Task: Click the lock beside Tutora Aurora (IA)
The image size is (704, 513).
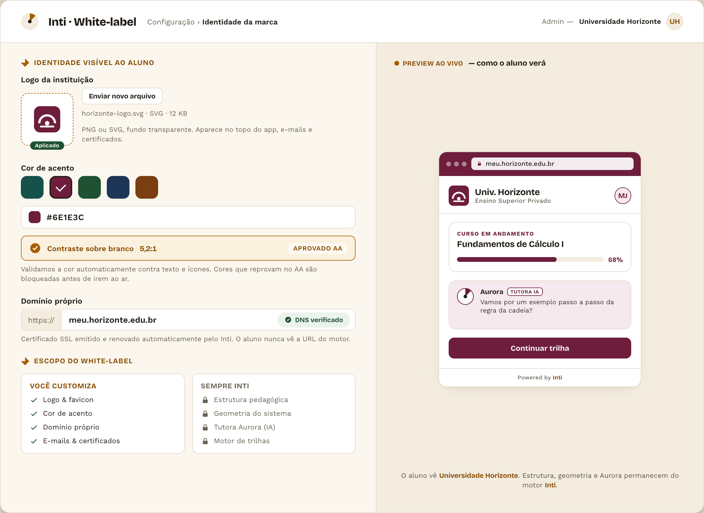Action: pos(205,427)
